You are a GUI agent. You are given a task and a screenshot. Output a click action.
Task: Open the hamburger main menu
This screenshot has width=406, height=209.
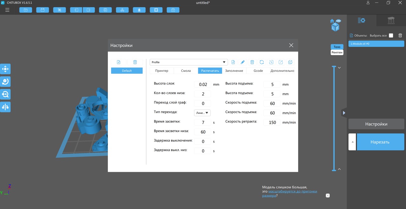pyautogui.click(x=7, y=10)
